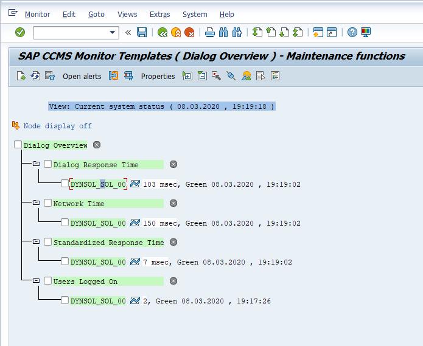The image size is (423, 346).
Task: Open the SAP window menu icon
Action: [13, 13]
